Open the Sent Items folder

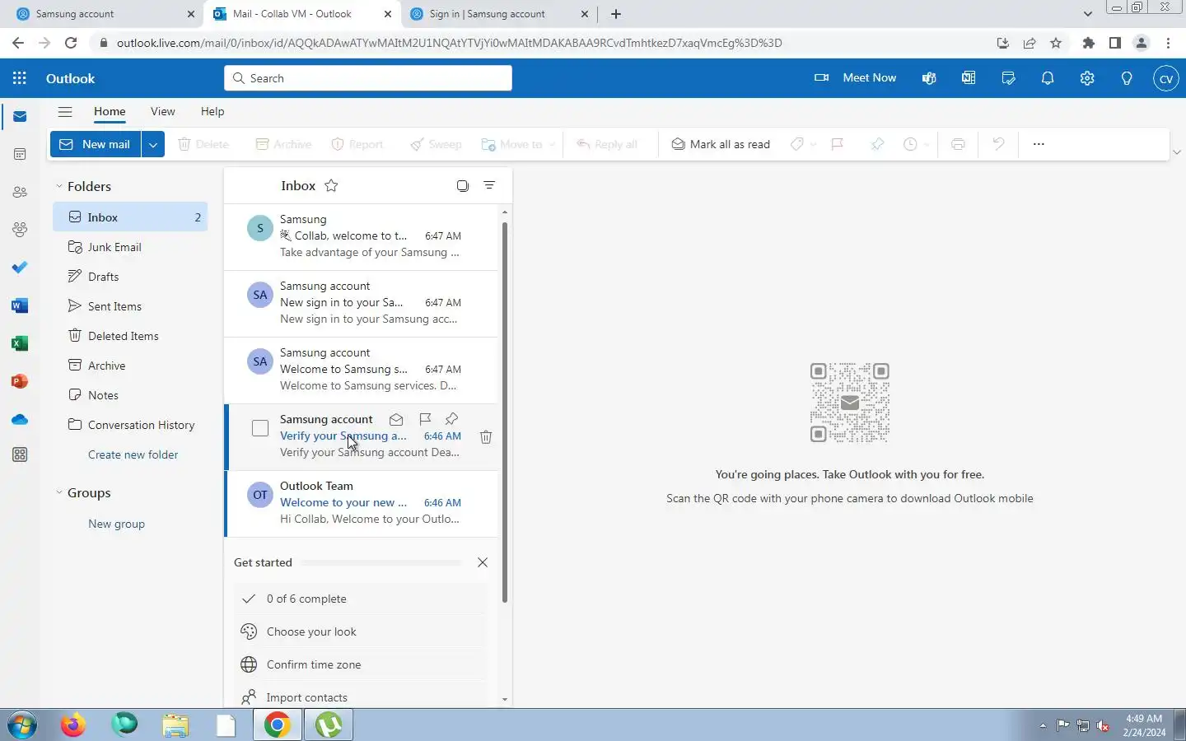pos(130,306)
